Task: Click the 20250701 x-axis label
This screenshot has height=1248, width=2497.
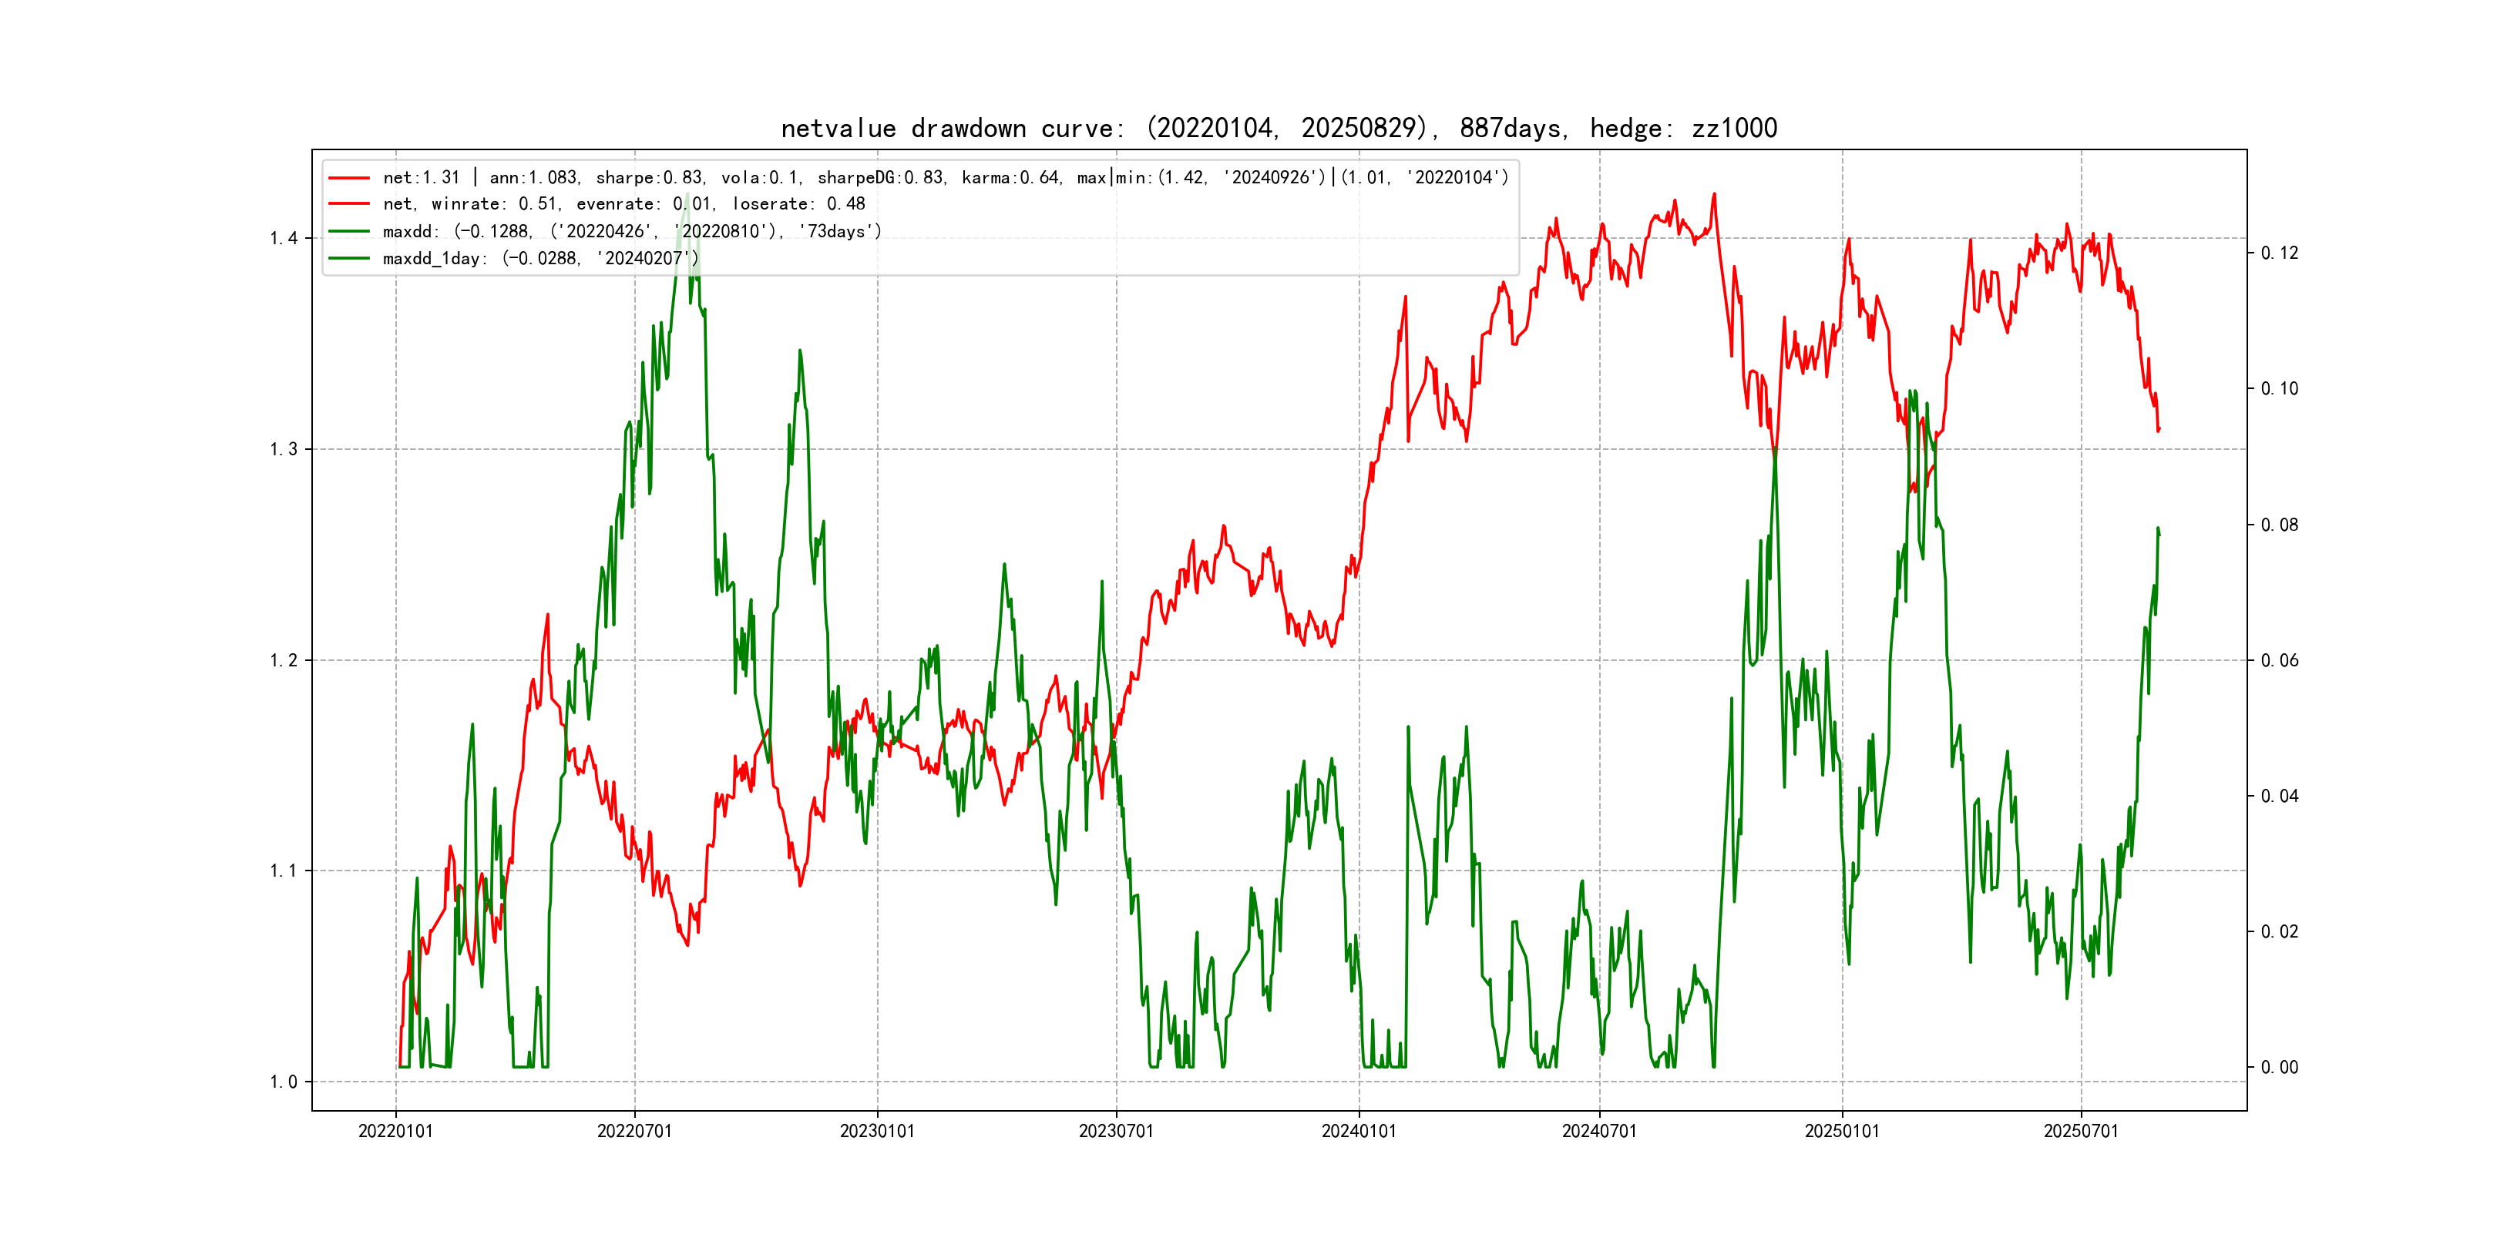Action: pos(2081,1132)
